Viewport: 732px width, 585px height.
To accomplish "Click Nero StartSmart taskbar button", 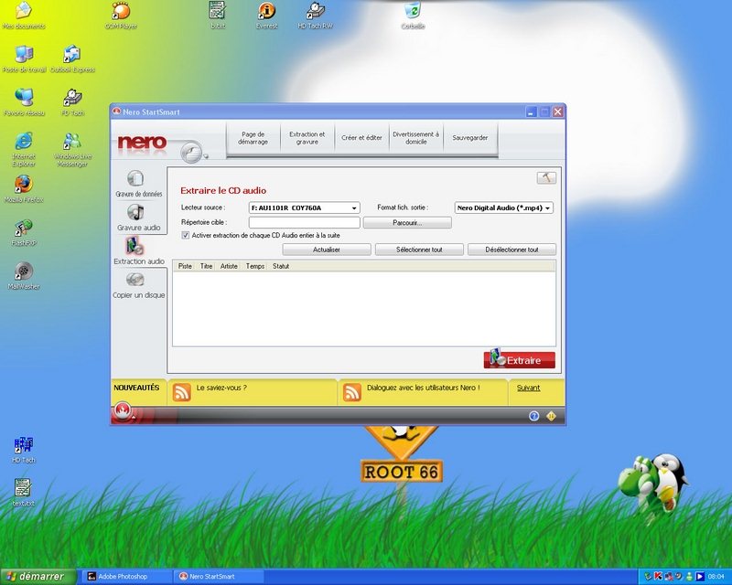I will click(x=220, y=577).
